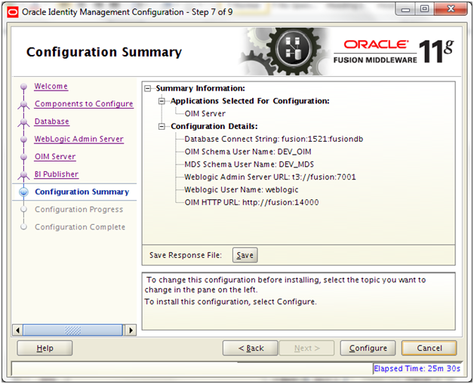Select Weblogic Admin Server URL row

pos(270,177)
